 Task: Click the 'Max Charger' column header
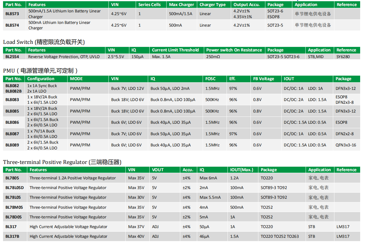[182, 5]
